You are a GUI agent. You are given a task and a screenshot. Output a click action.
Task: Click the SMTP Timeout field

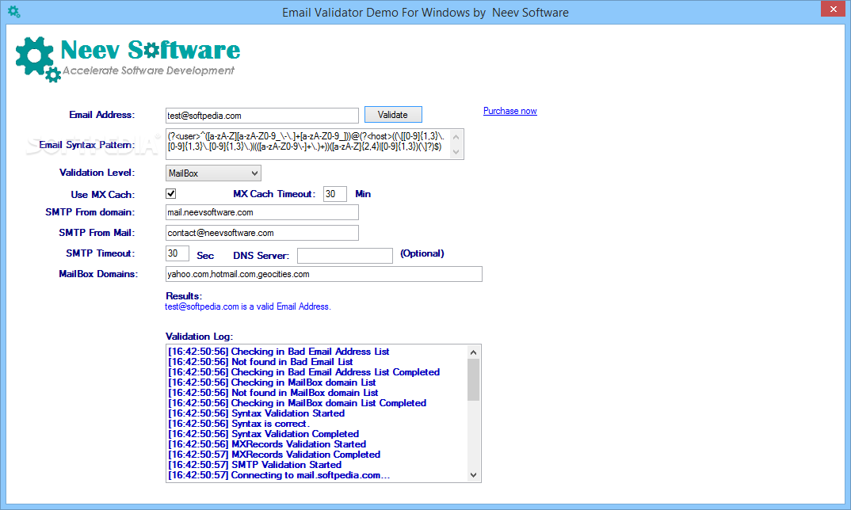click(177, 253)
